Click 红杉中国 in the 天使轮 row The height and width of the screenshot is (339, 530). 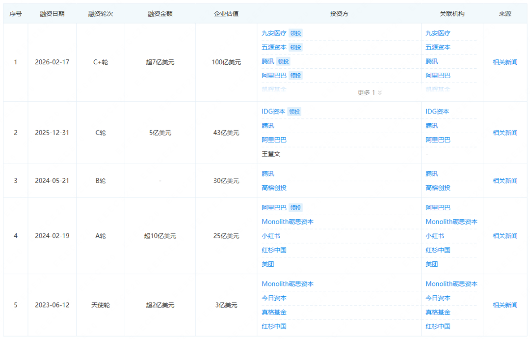tap(274, 326)
